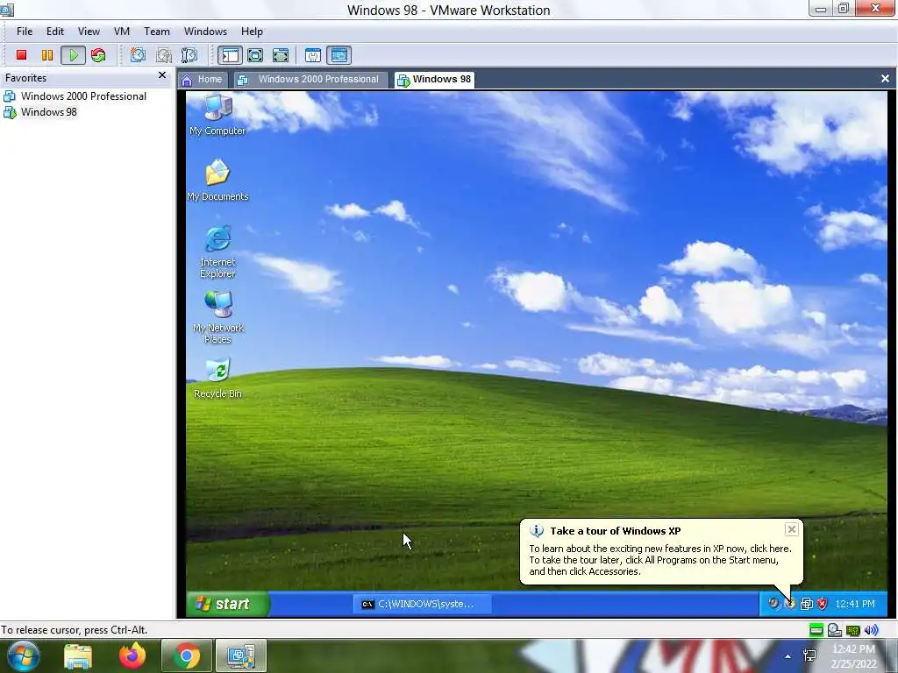
Task: Click the My Computer desktop icon
Action: tap(217, 115)
